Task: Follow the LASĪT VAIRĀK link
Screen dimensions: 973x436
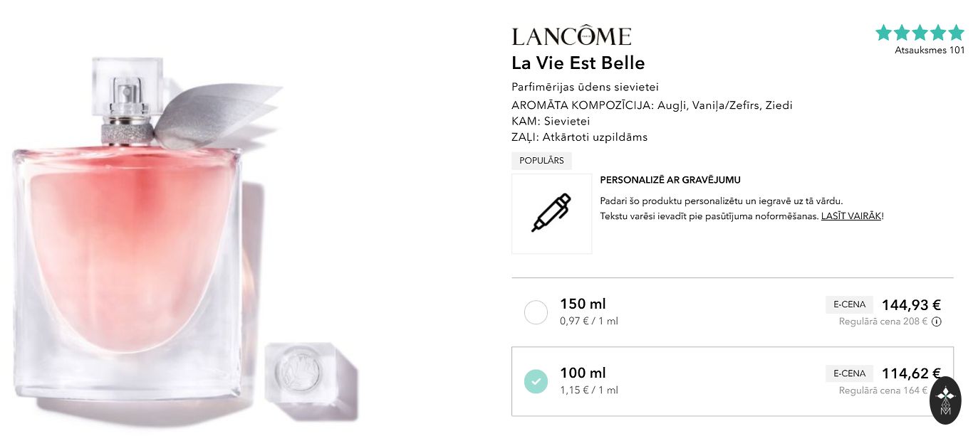Action: point(851,216)
